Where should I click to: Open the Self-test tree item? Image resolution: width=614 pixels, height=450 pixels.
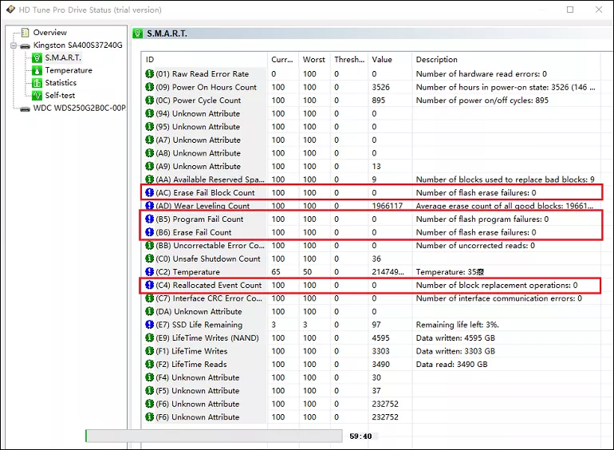[60, 96]
